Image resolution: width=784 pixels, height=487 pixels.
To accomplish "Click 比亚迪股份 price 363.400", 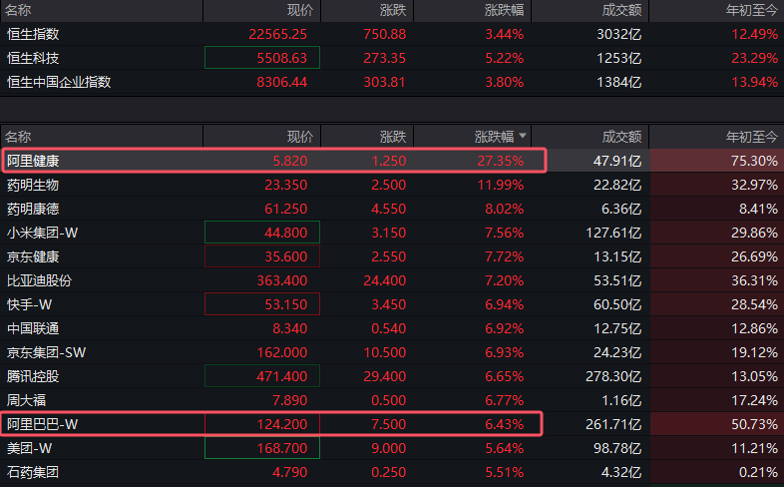I will tap(282, 280).
